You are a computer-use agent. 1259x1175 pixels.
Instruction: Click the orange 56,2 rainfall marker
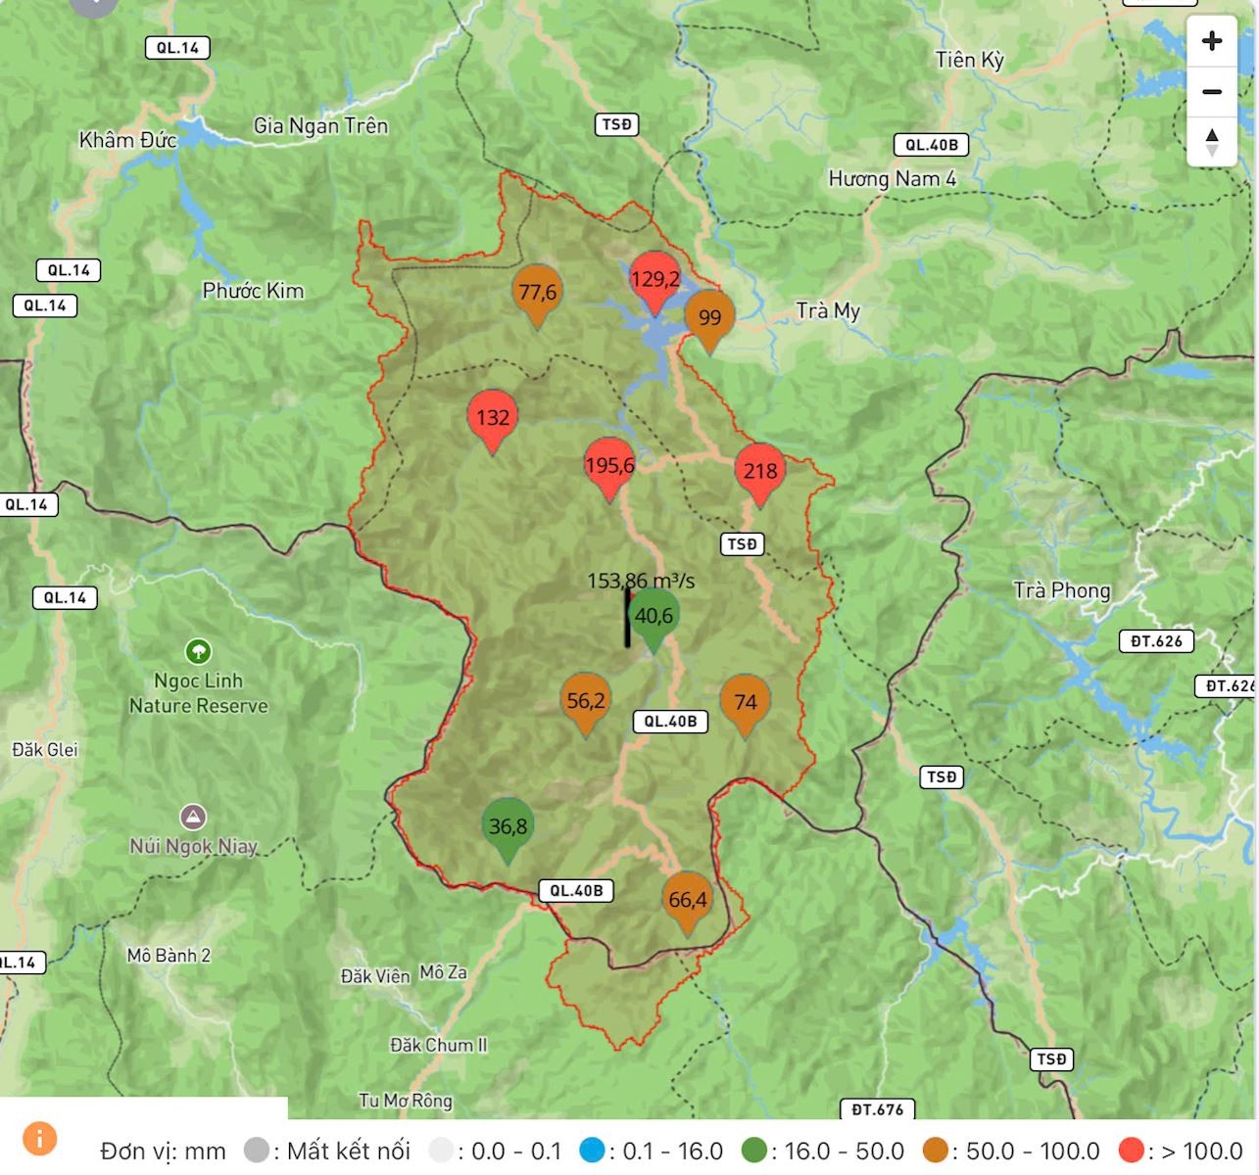[585, 701]
